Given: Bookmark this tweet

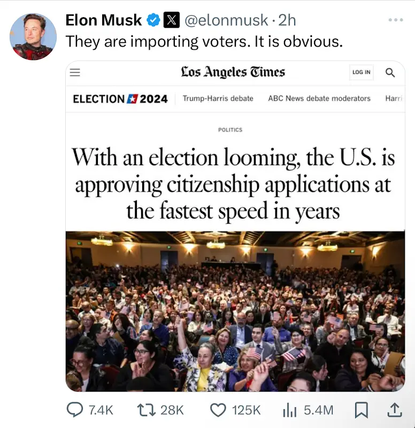Looking at the screenshot, I should (362, 410).
